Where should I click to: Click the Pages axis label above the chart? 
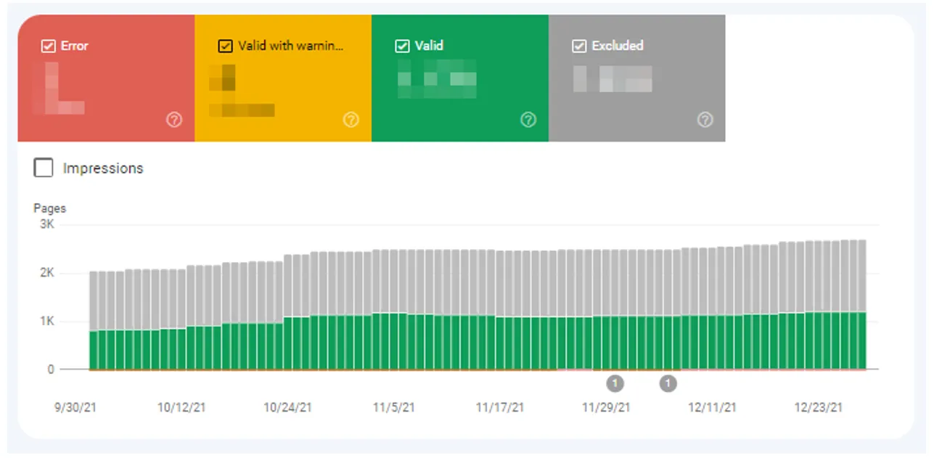click(49, 208)
